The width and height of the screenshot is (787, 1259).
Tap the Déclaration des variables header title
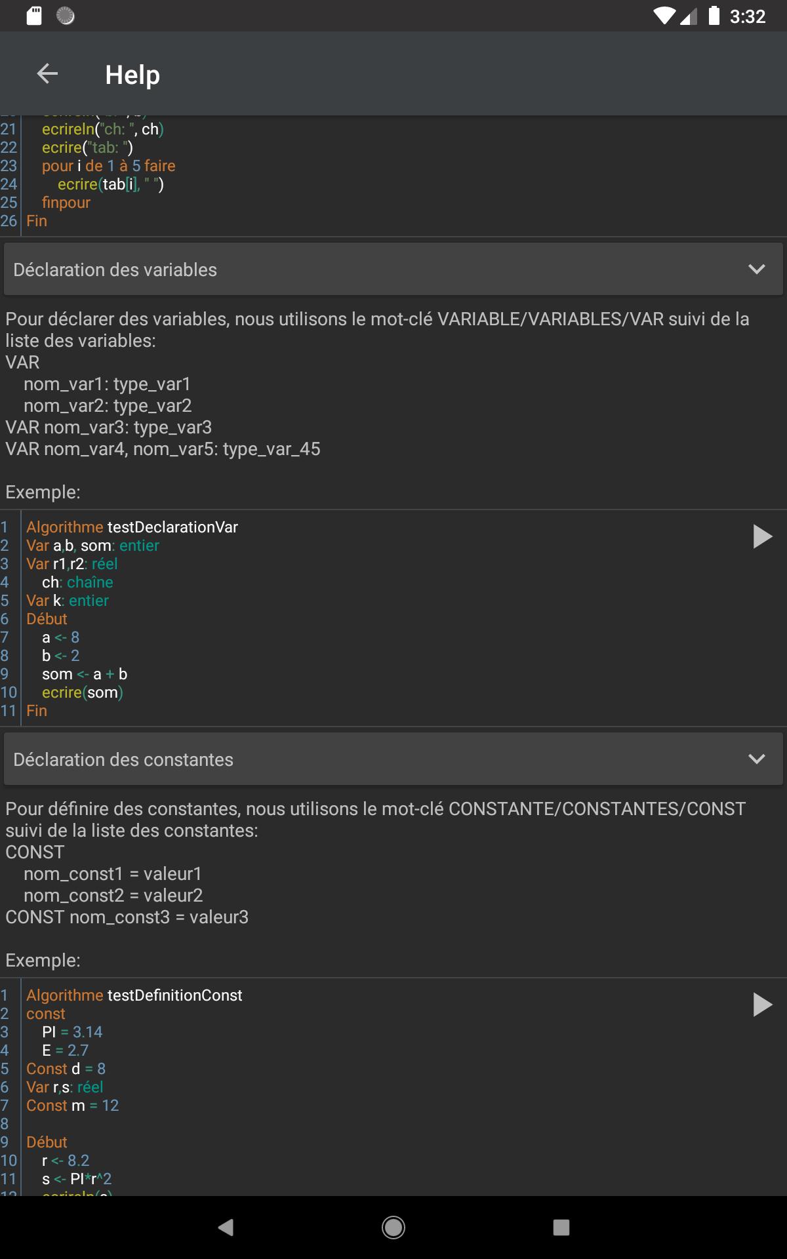tap(115, 270)
